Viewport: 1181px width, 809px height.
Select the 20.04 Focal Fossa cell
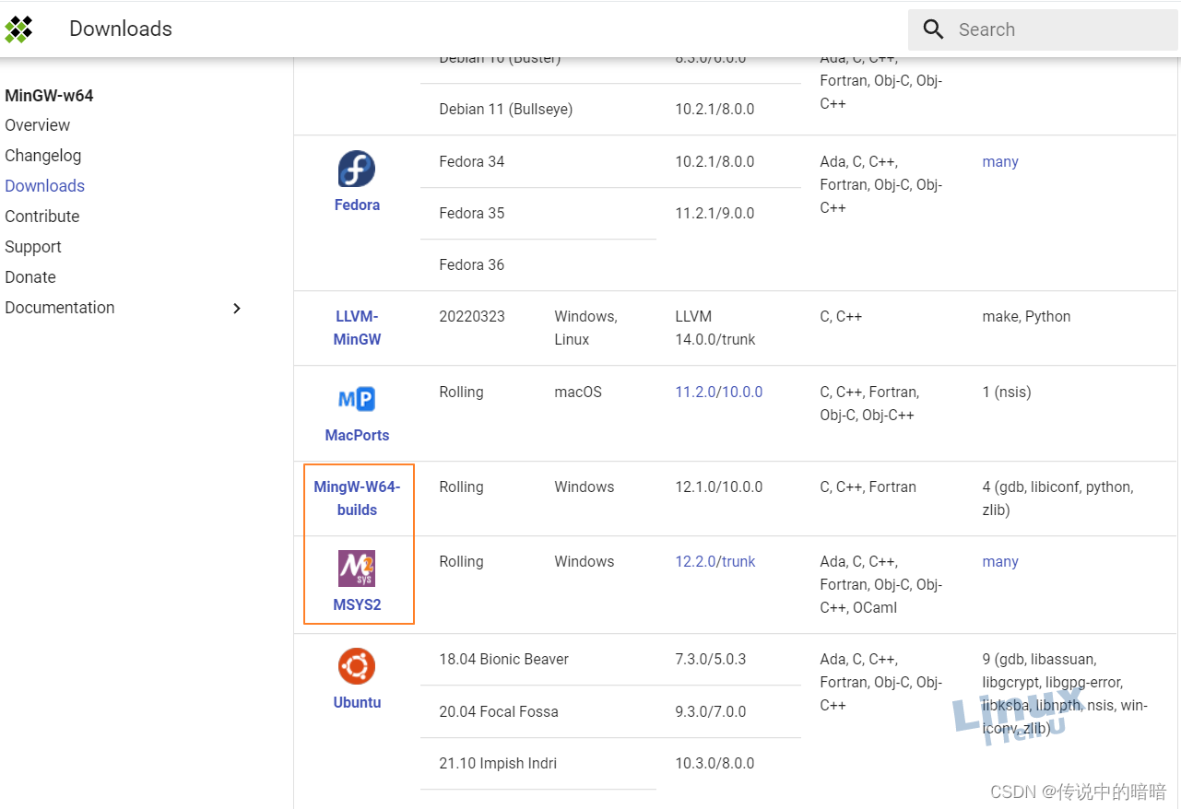click(x=499, y=711)
